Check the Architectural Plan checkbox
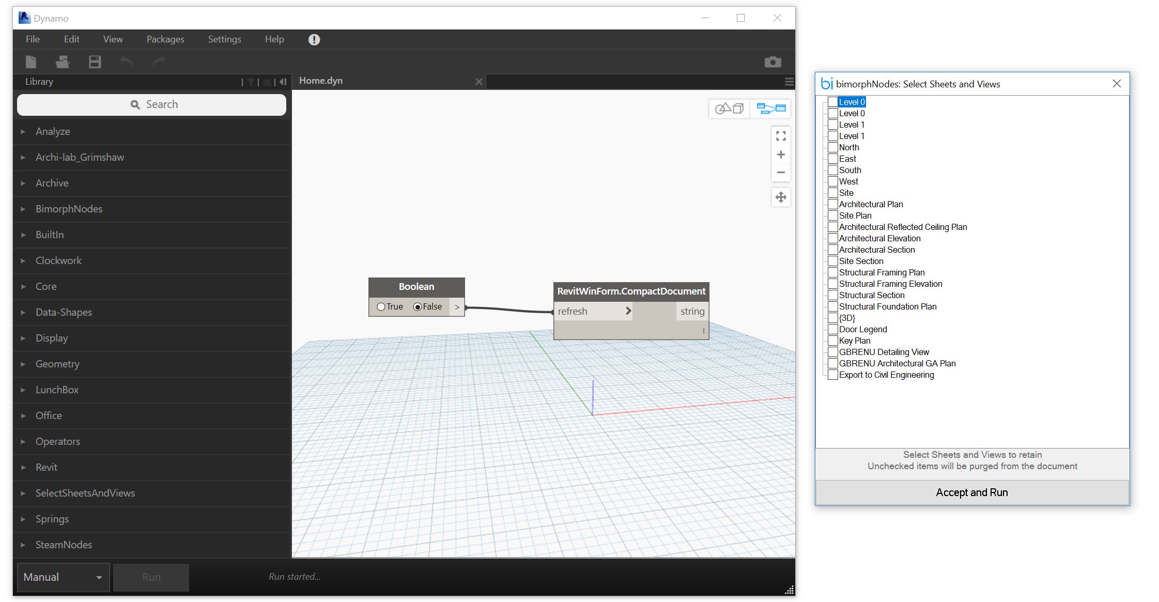This screenshot has height=602, width=1159. point(832,204)
